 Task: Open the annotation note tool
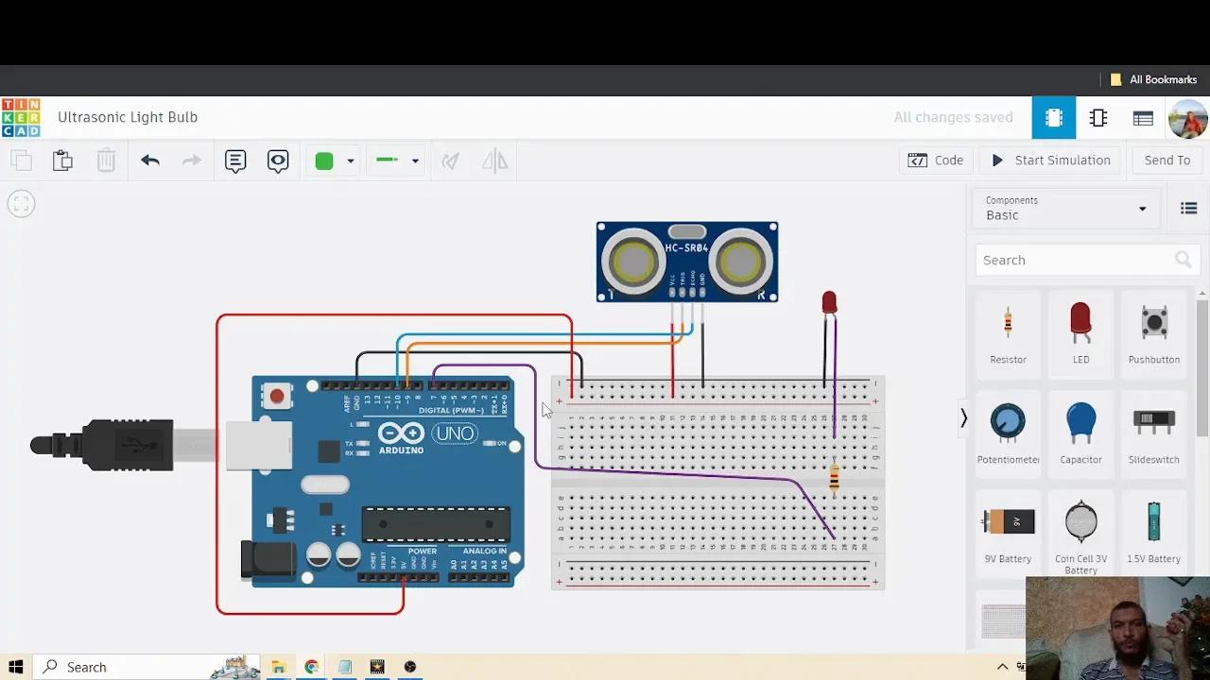point(234,161)
